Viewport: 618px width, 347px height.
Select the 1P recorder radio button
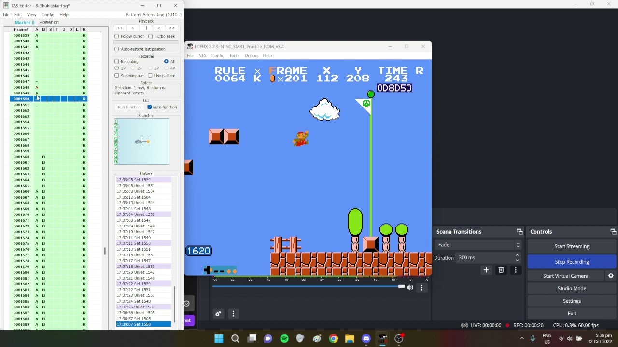pyautogui.click(x=117, y=68)
